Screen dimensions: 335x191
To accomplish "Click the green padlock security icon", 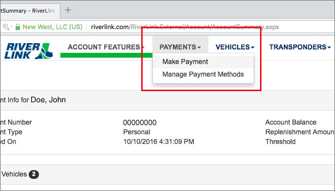I will [18, 27].
